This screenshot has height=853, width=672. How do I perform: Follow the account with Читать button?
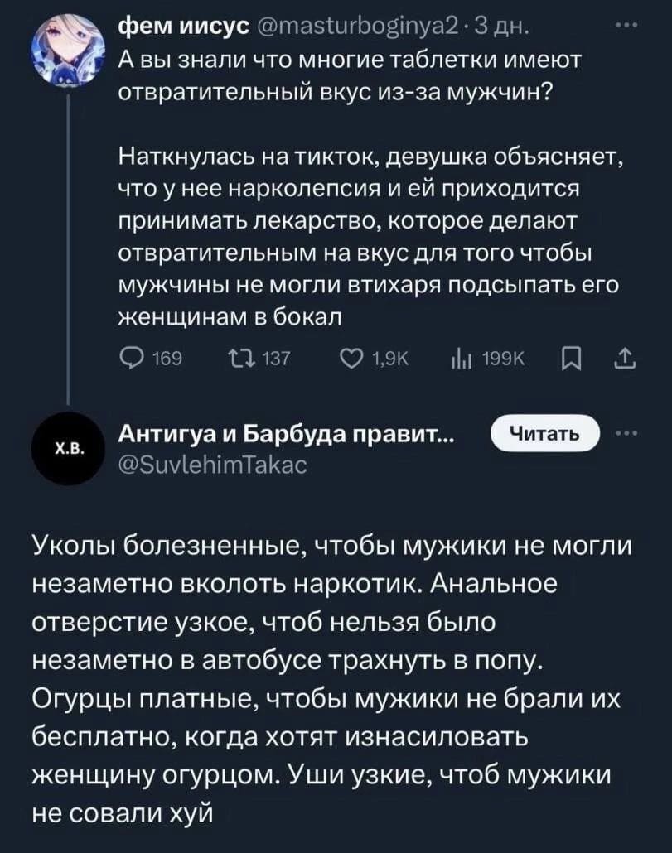point(544,434)
